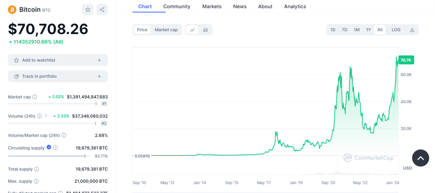Image resolution: width=435 pixels, height=193 pixels.
Task: Expand Volume (24h) details chevron
Action: coord(46,116)
